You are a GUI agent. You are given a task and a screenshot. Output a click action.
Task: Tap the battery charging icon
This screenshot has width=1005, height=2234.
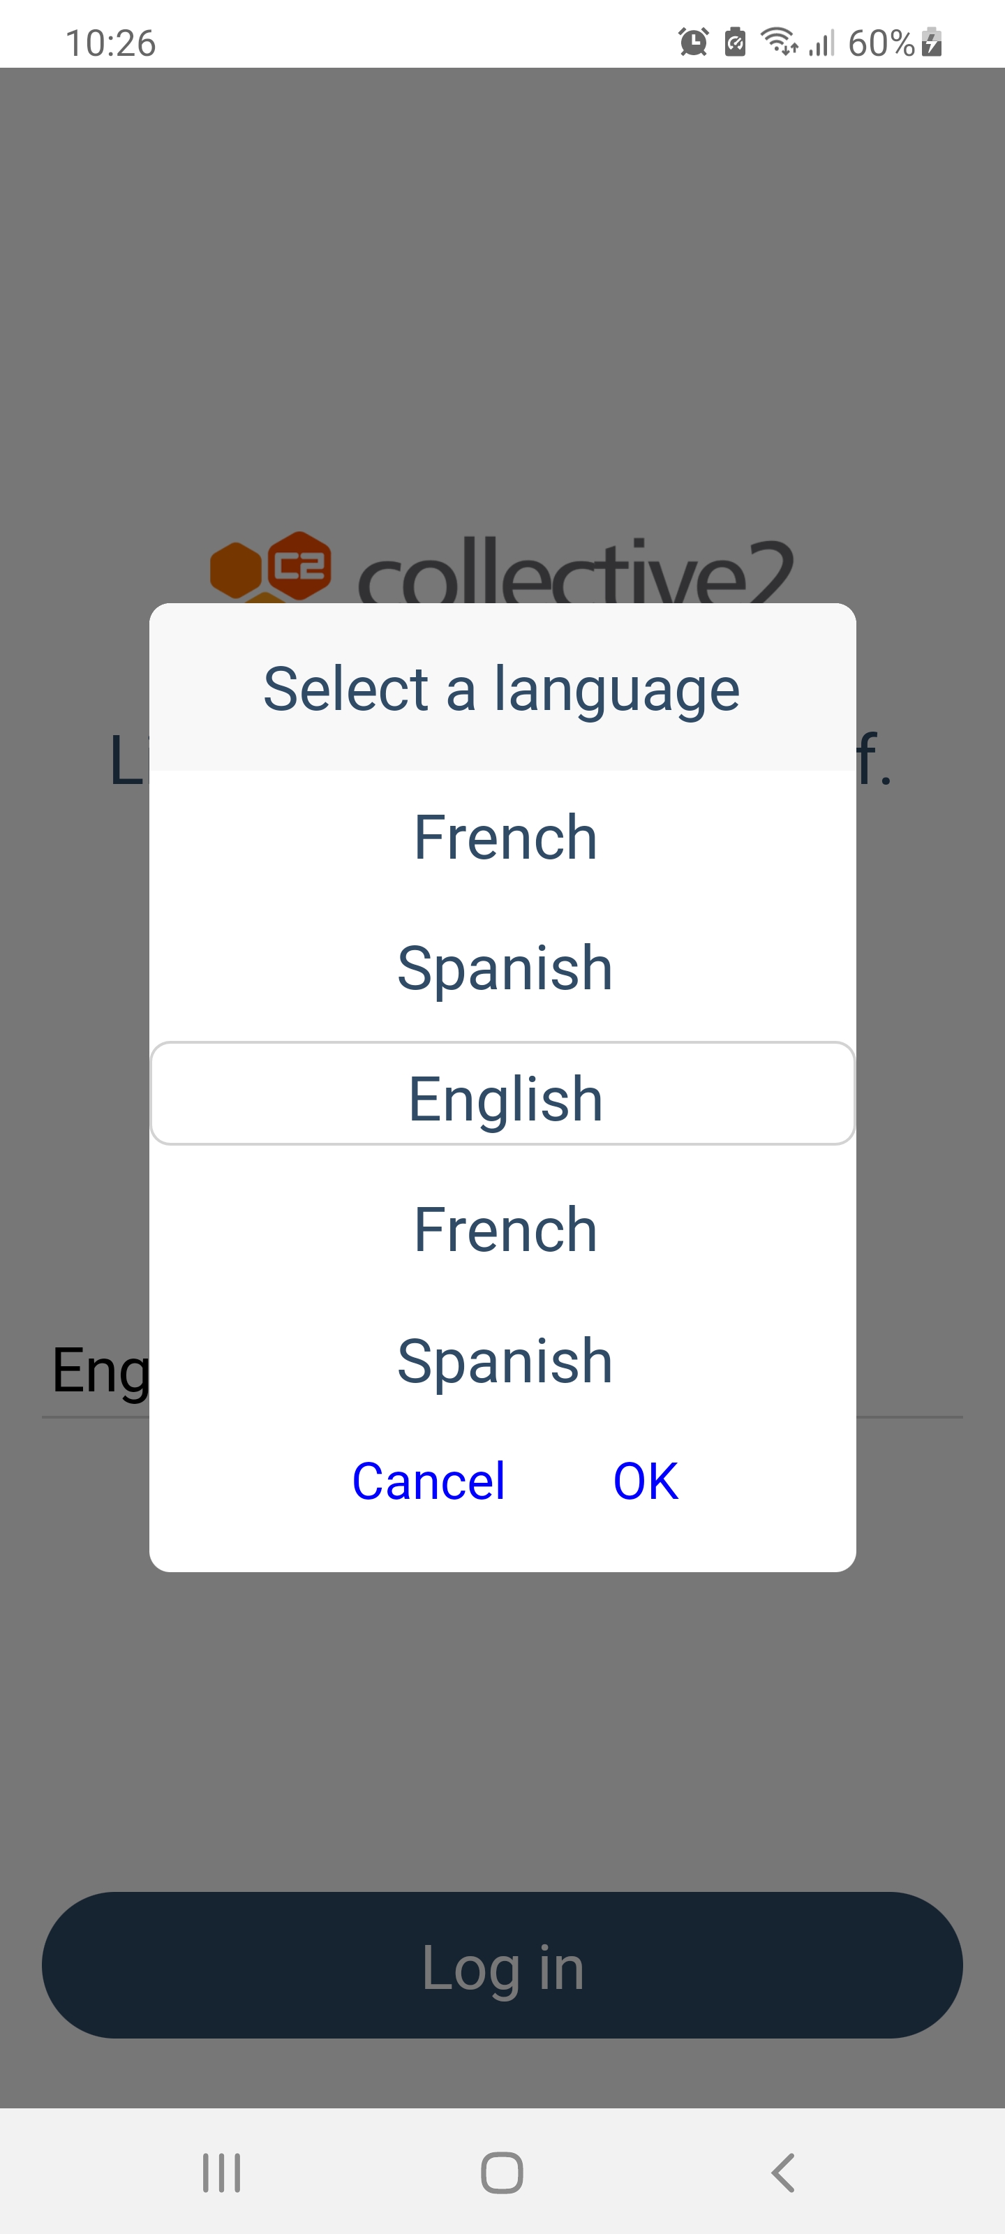coord(932,42)
